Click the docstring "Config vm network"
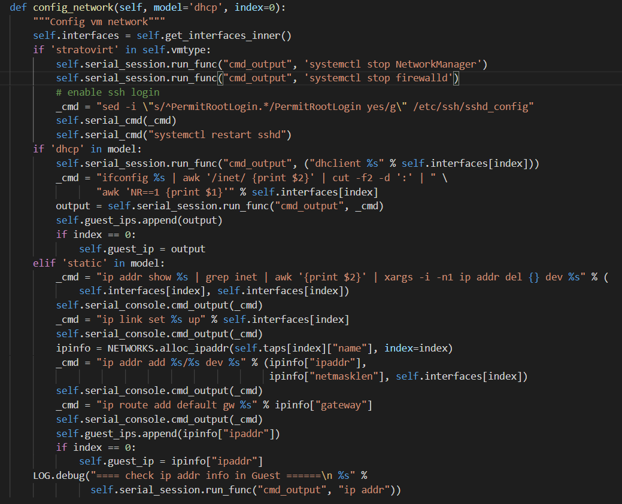Image resolution: width=622 pixels, height=504 pixels. click(x=99, y=22)
